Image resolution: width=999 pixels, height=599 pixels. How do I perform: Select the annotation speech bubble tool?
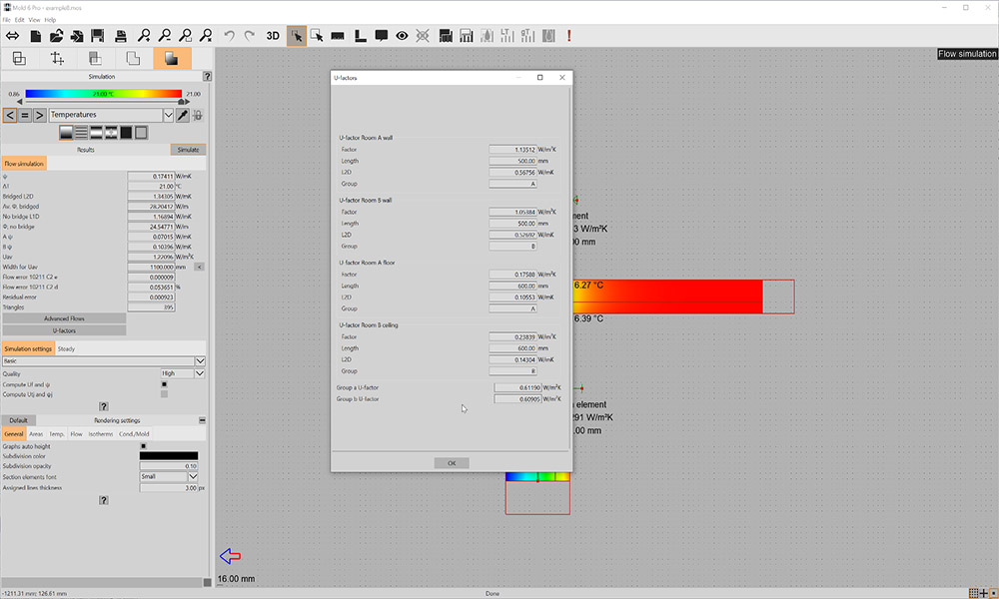(x=381, y=36)
